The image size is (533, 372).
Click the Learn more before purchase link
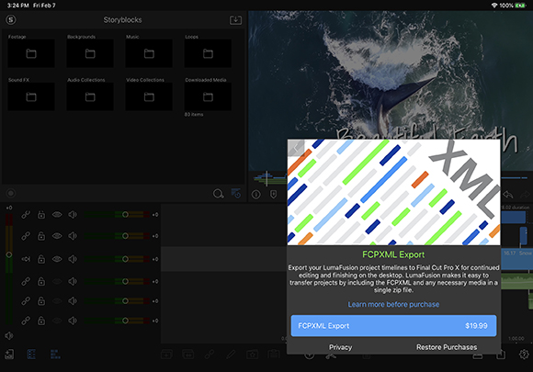393,304
